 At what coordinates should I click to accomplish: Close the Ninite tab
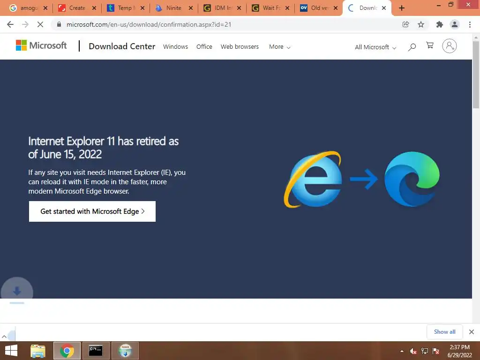point(191,8)
